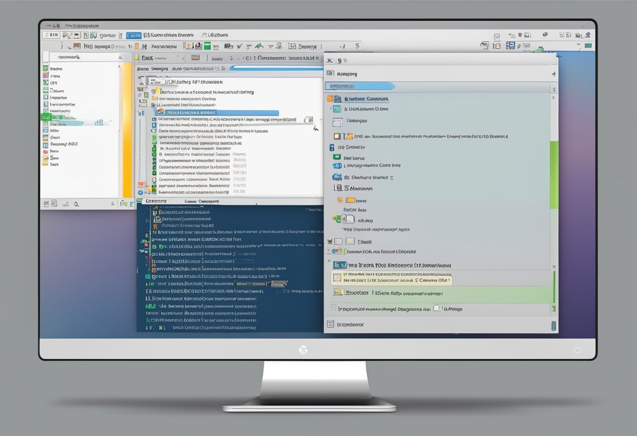This screenshot has width=637, height=436.
Task: Expand the tree arrow beside the teal square icon
Action: coord(330,109)
